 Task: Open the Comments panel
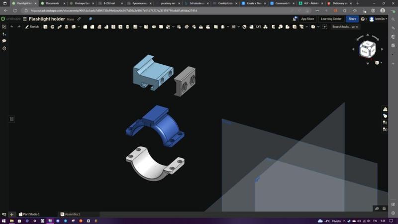click(x=4, y=41)
